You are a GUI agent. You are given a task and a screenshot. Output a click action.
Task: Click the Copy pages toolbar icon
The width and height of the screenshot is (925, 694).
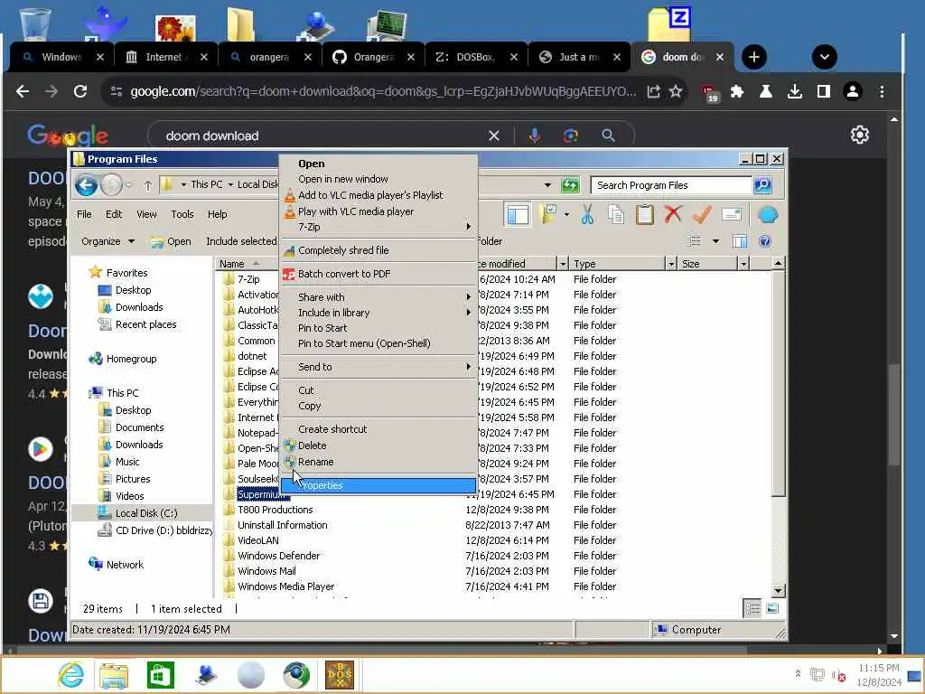tap(616, 215)
